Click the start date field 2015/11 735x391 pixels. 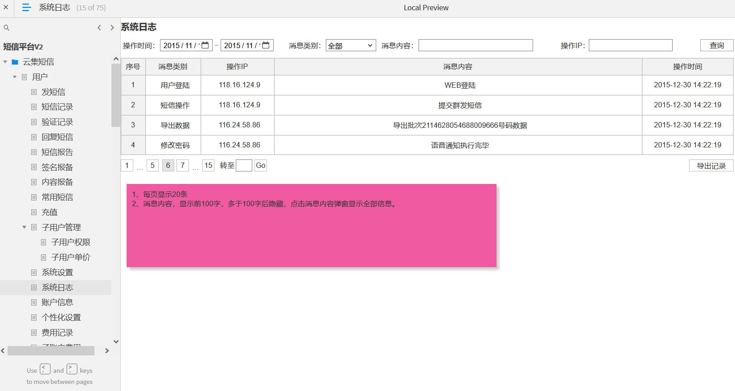(x=186, y=45)
